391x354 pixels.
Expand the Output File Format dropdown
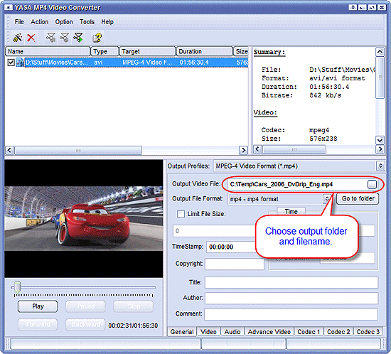click(x=327, y=199)
